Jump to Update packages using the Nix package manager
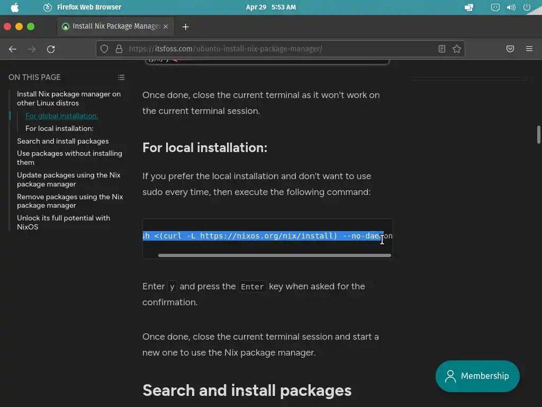 point(69,179)
